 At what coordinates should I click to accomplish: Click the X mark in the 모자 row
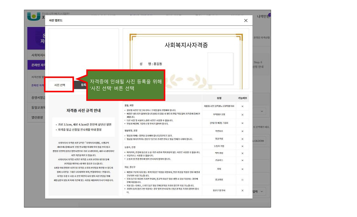pos(243,169)
